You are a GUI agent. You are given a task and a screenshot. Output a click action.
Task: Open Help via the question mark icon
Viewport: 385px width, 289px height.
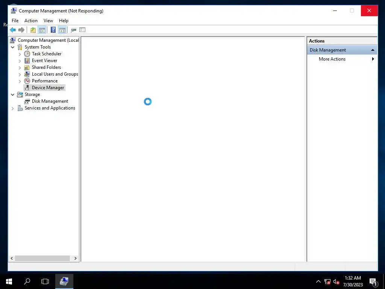53,30
